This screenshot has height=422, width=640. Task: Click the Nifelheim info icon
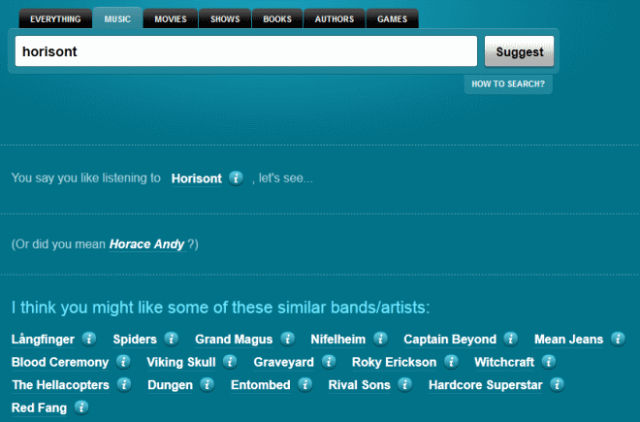click(x=380, y=339)
